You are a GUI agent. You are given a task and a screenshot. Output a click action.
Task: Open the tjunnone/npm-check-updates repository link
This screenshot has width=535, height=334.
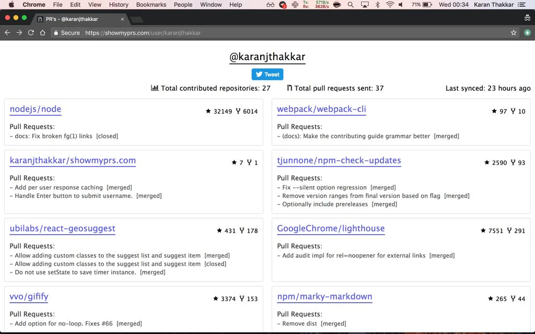(x=339, y=161)
